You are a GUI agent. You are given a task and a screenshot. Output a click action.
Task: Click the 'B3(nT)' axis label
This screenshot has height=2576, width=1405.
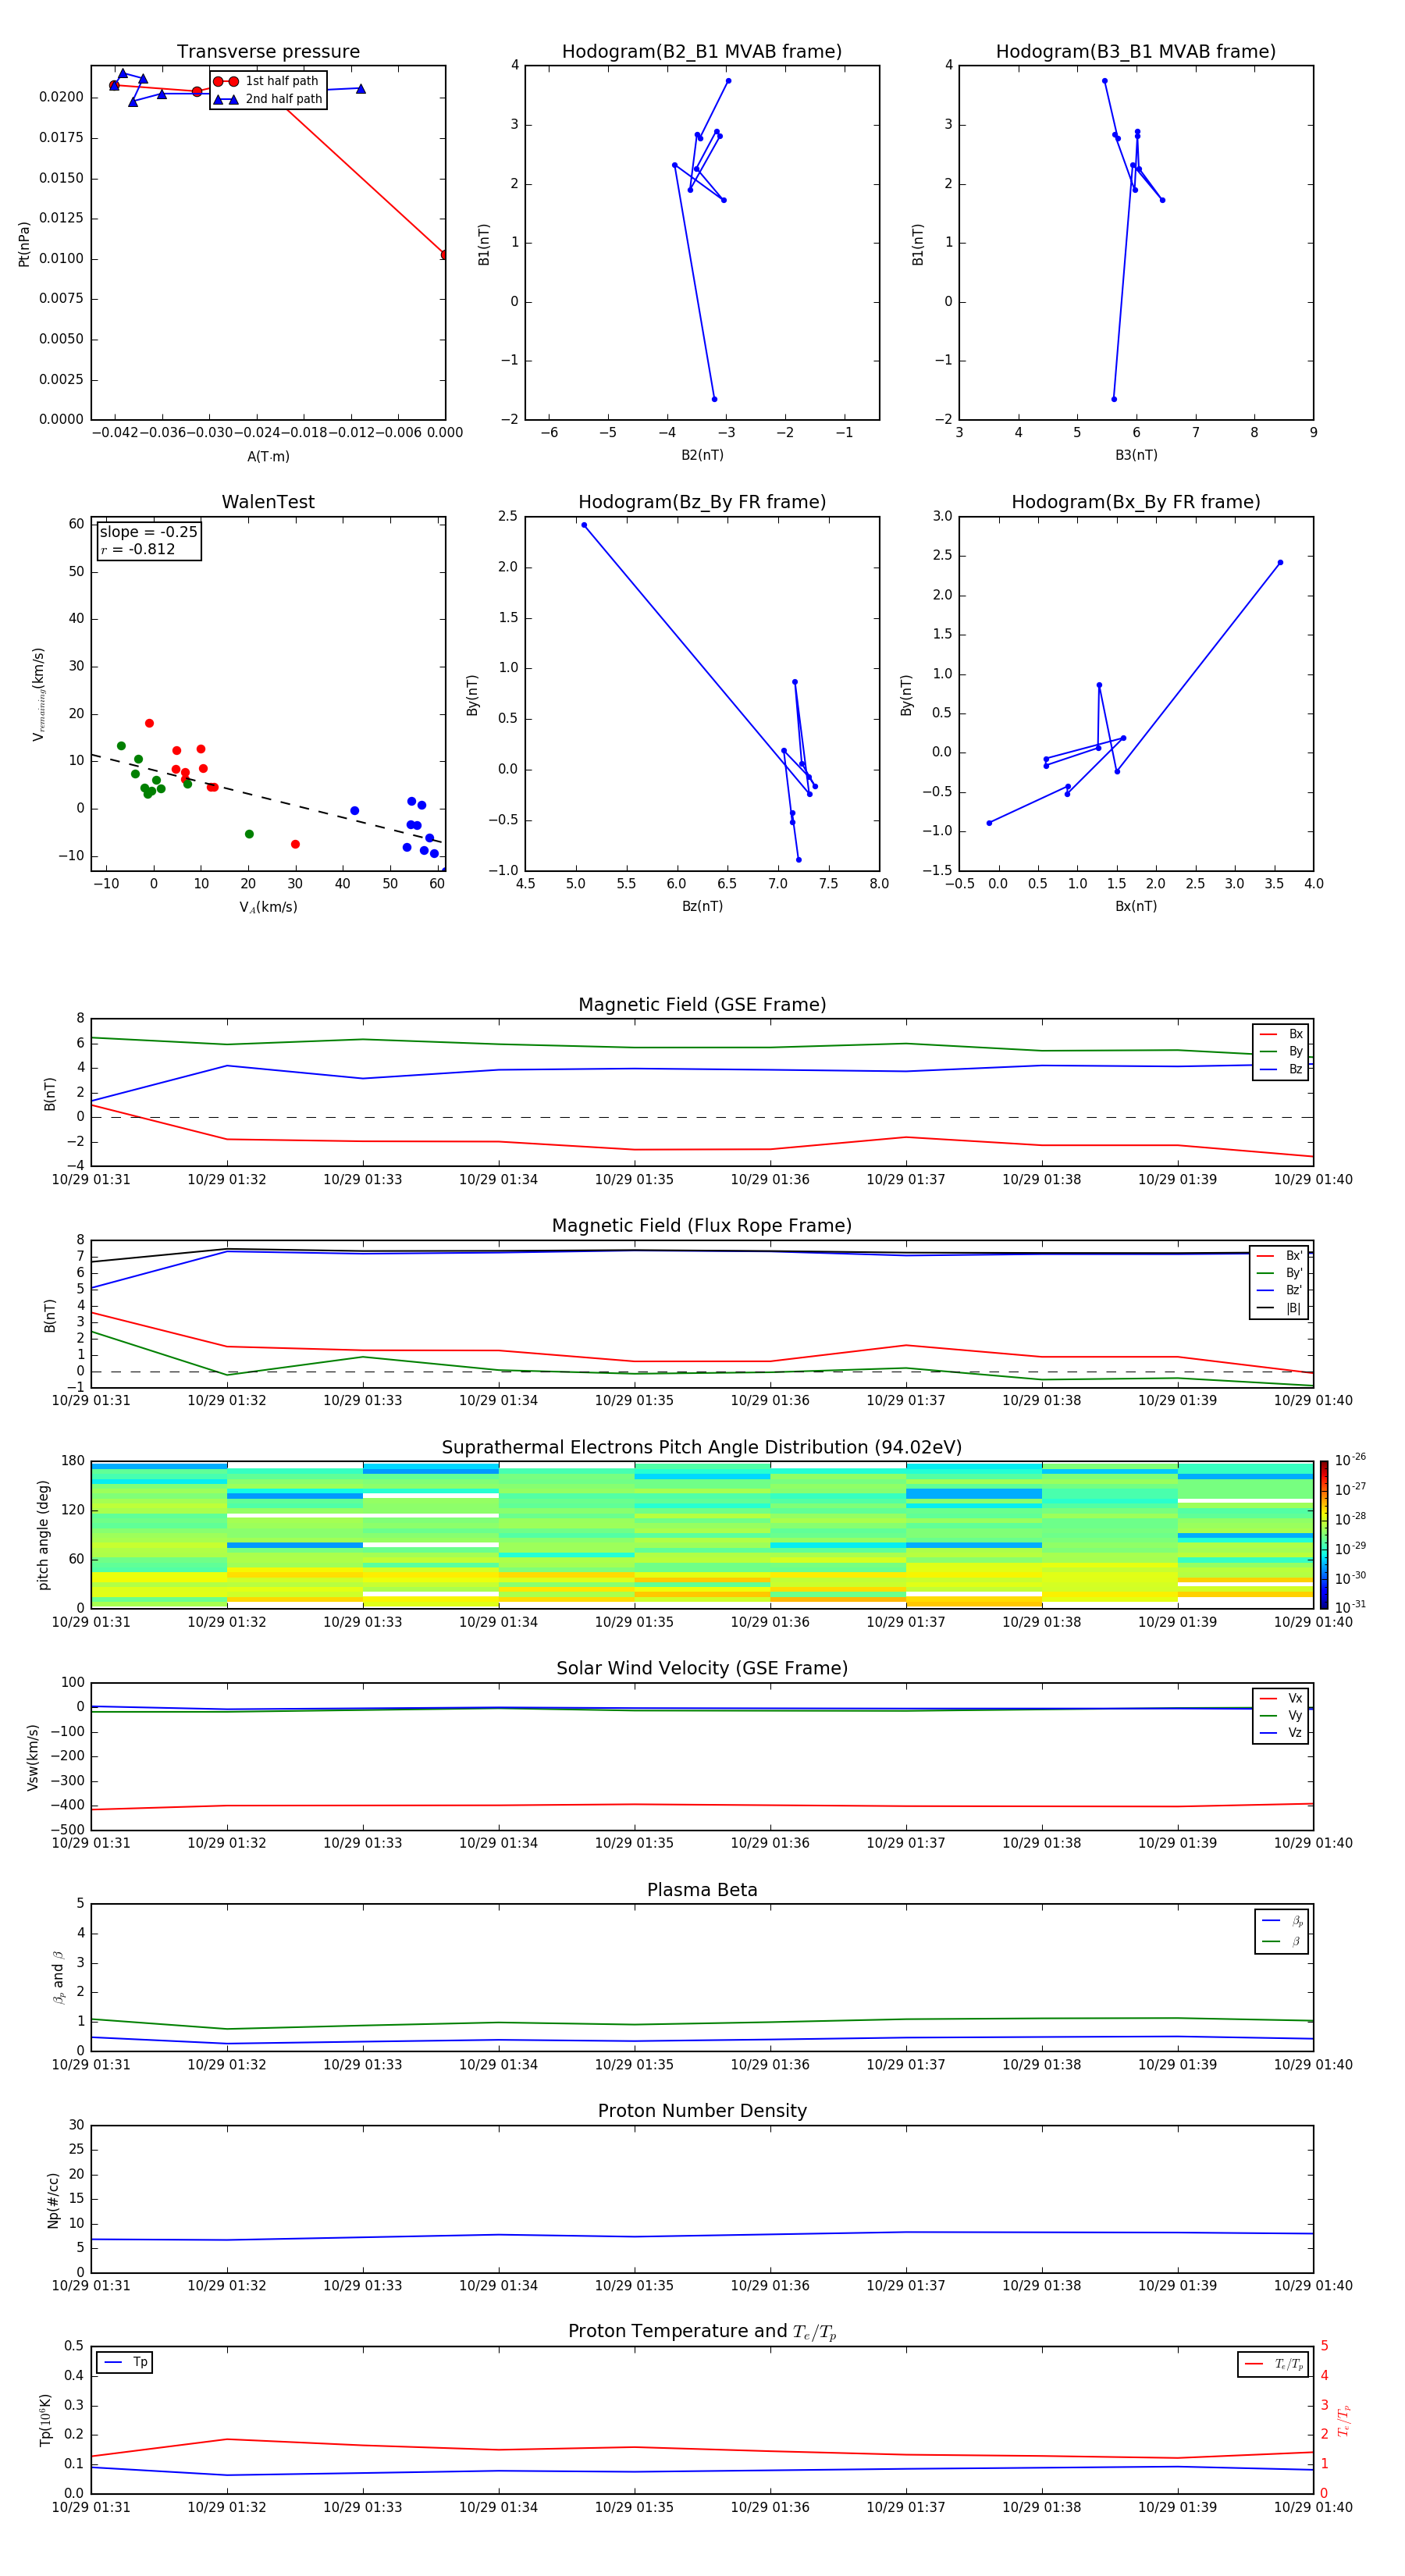click(x=1136, y=455)
